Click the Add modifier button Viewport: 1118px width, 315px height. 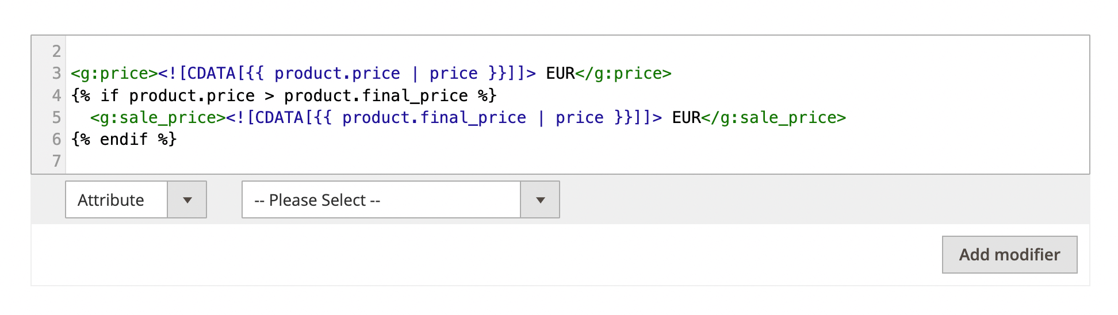1009,255
